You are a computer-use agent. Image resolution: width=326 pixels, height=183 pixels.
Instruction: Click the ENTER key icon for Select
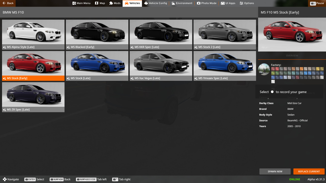(x=30, y=179)
